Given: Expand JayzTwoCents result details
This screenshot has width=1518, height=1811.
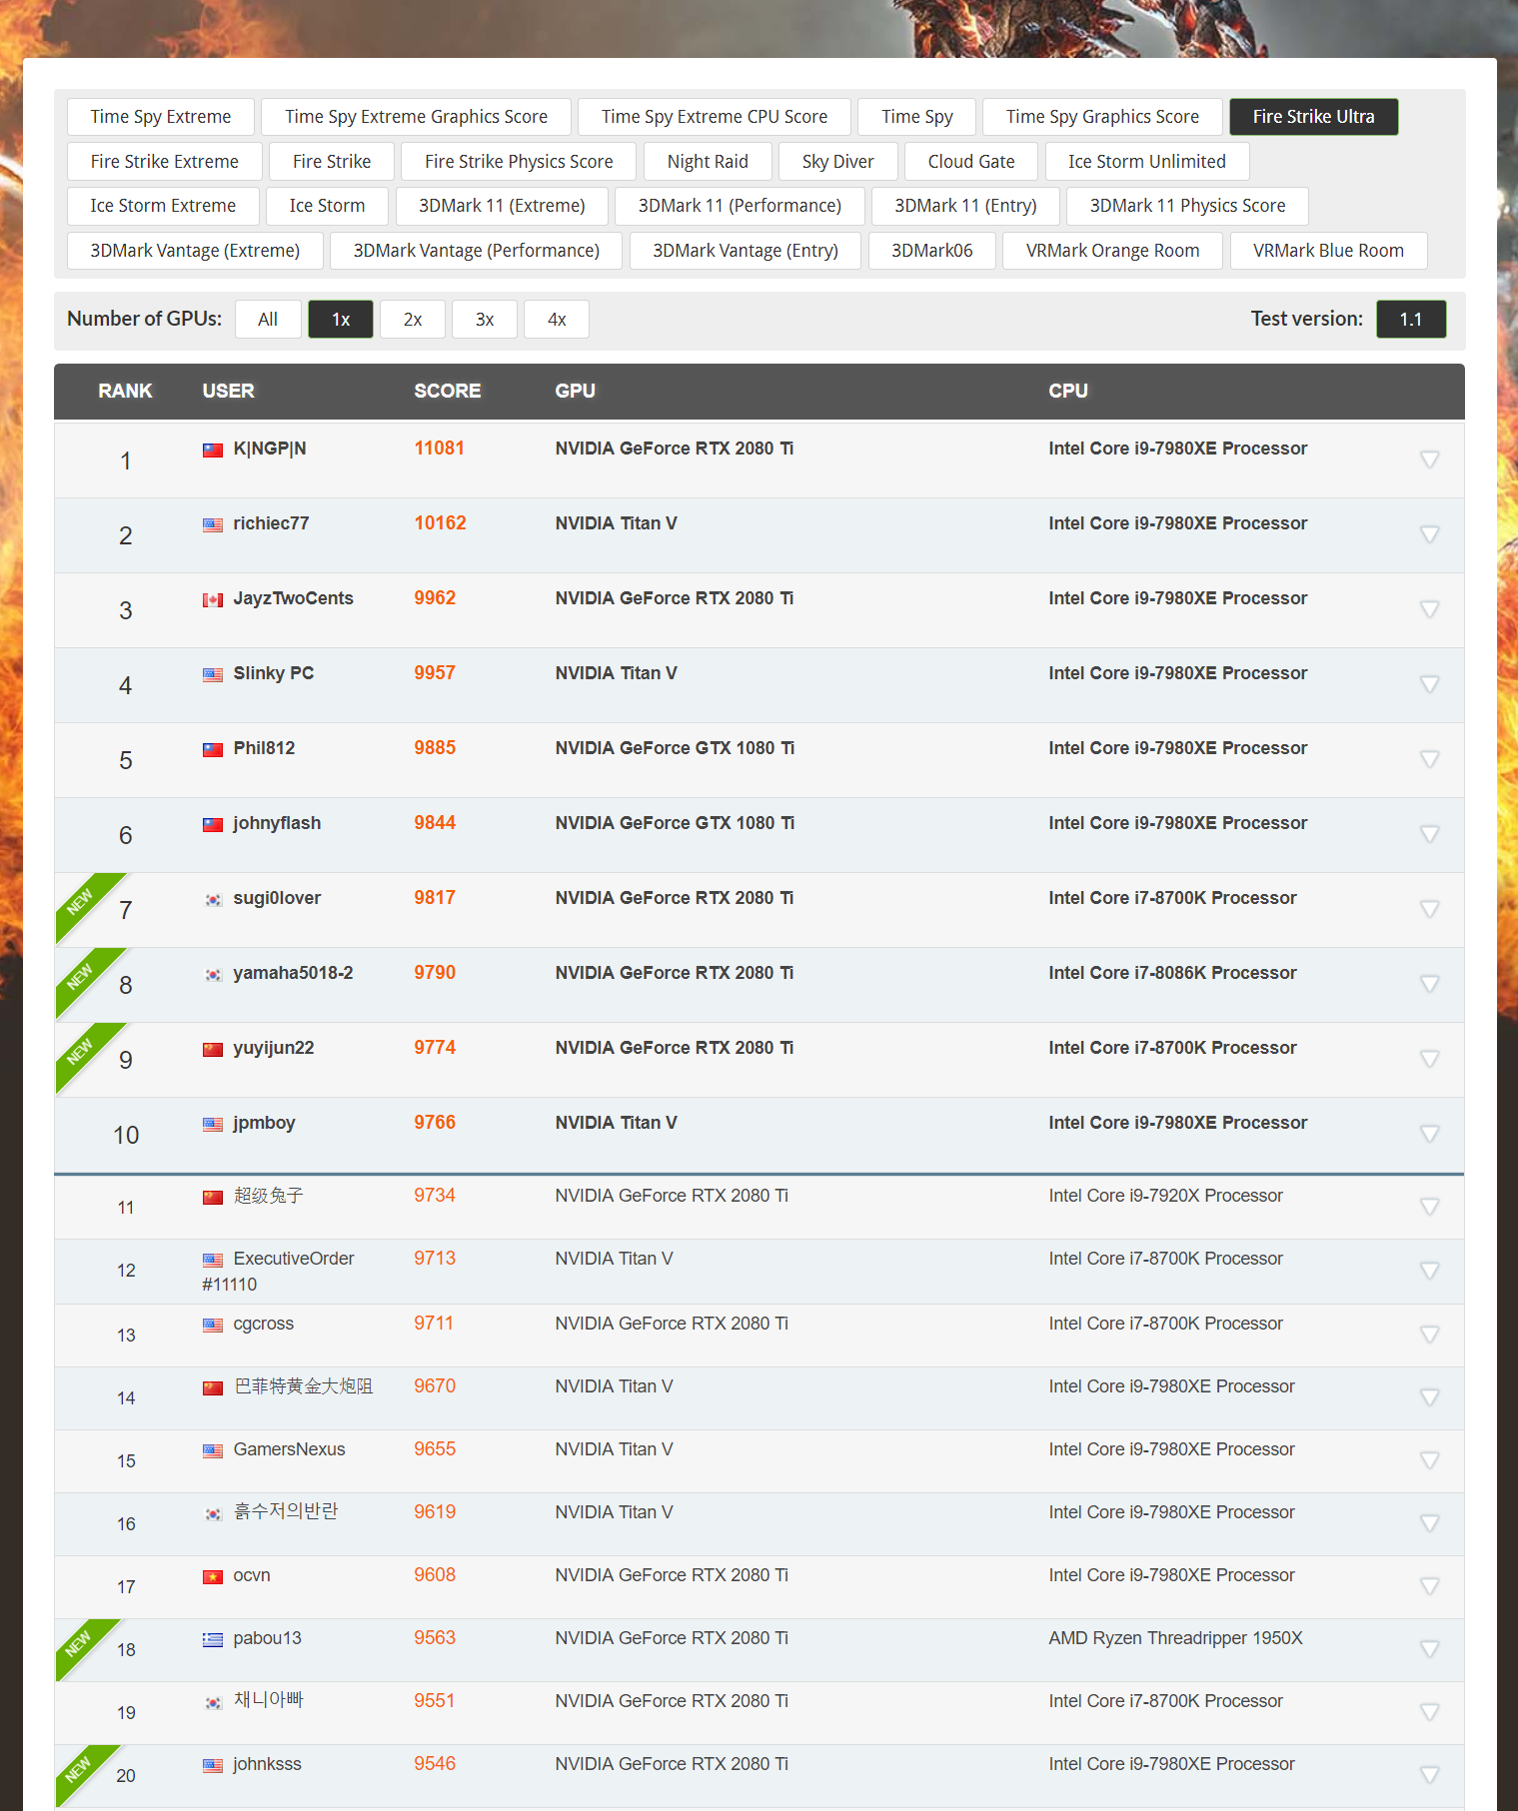Looking at the screenshot, I should pos(1430,609).
